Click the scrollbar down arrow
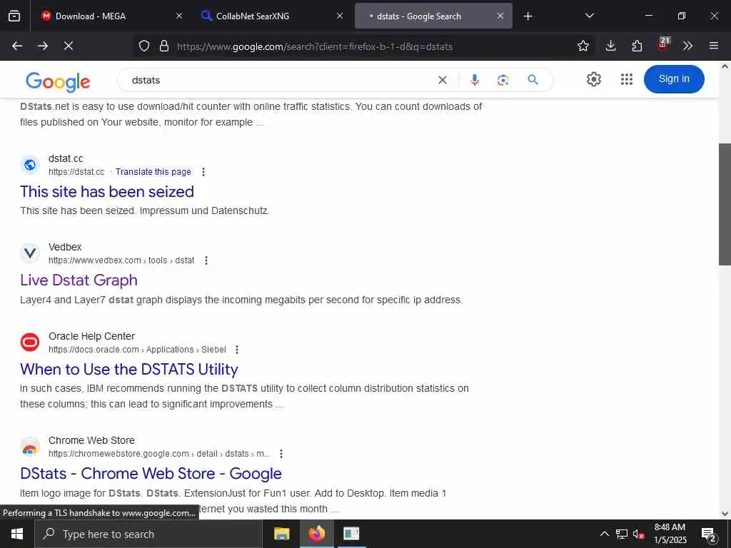The width and height of the screenshot is (731, 548). [x=725, y=514]
